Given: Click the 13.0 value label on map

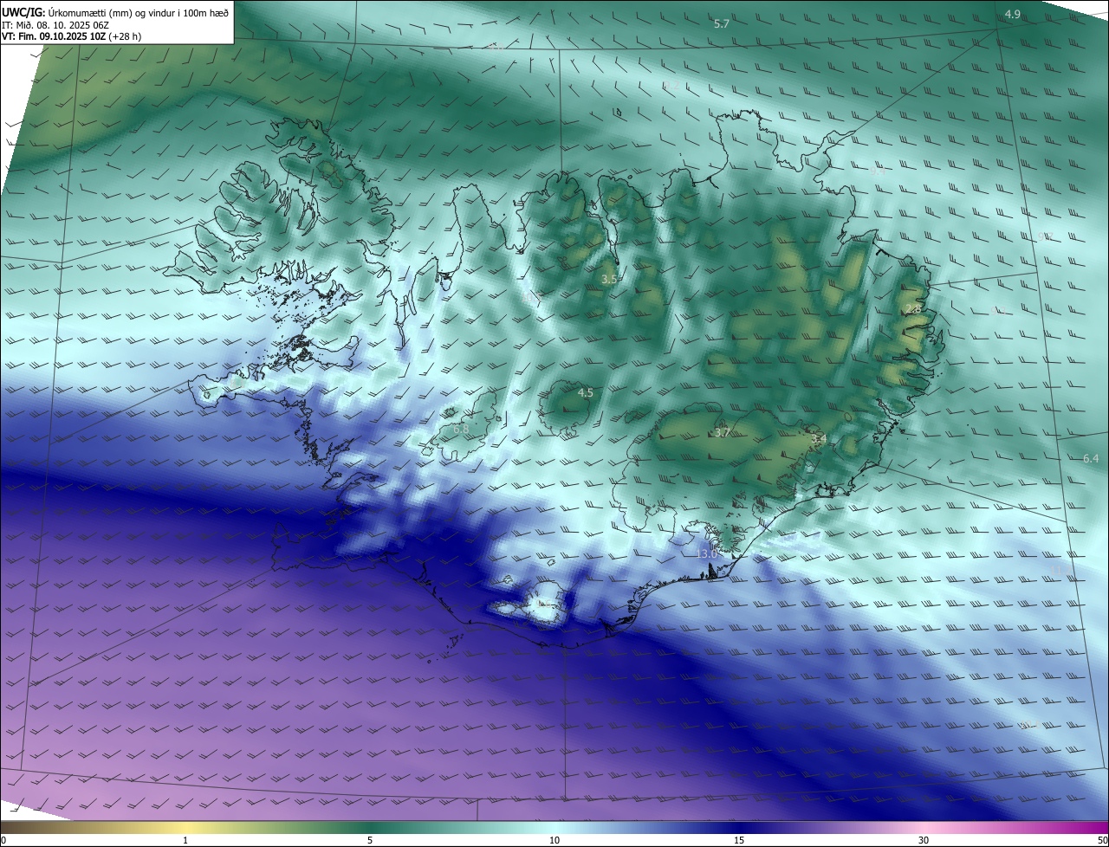Looking at the screenshot, I should pos(707,553).
